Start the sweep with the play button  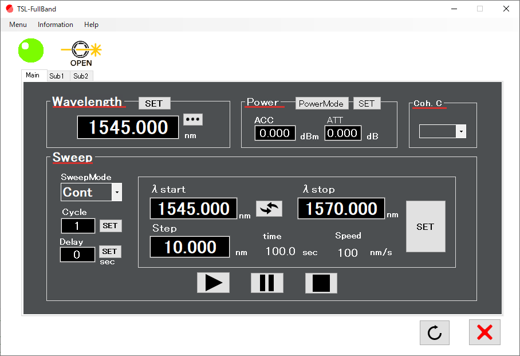click(213, 283)
